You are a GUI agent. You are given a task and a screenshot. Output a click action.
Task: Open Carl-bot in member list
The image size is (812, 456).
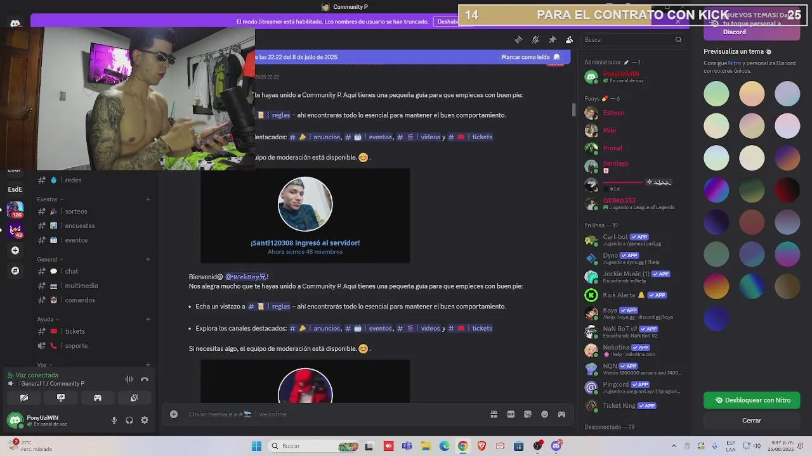tap(632, 239)
